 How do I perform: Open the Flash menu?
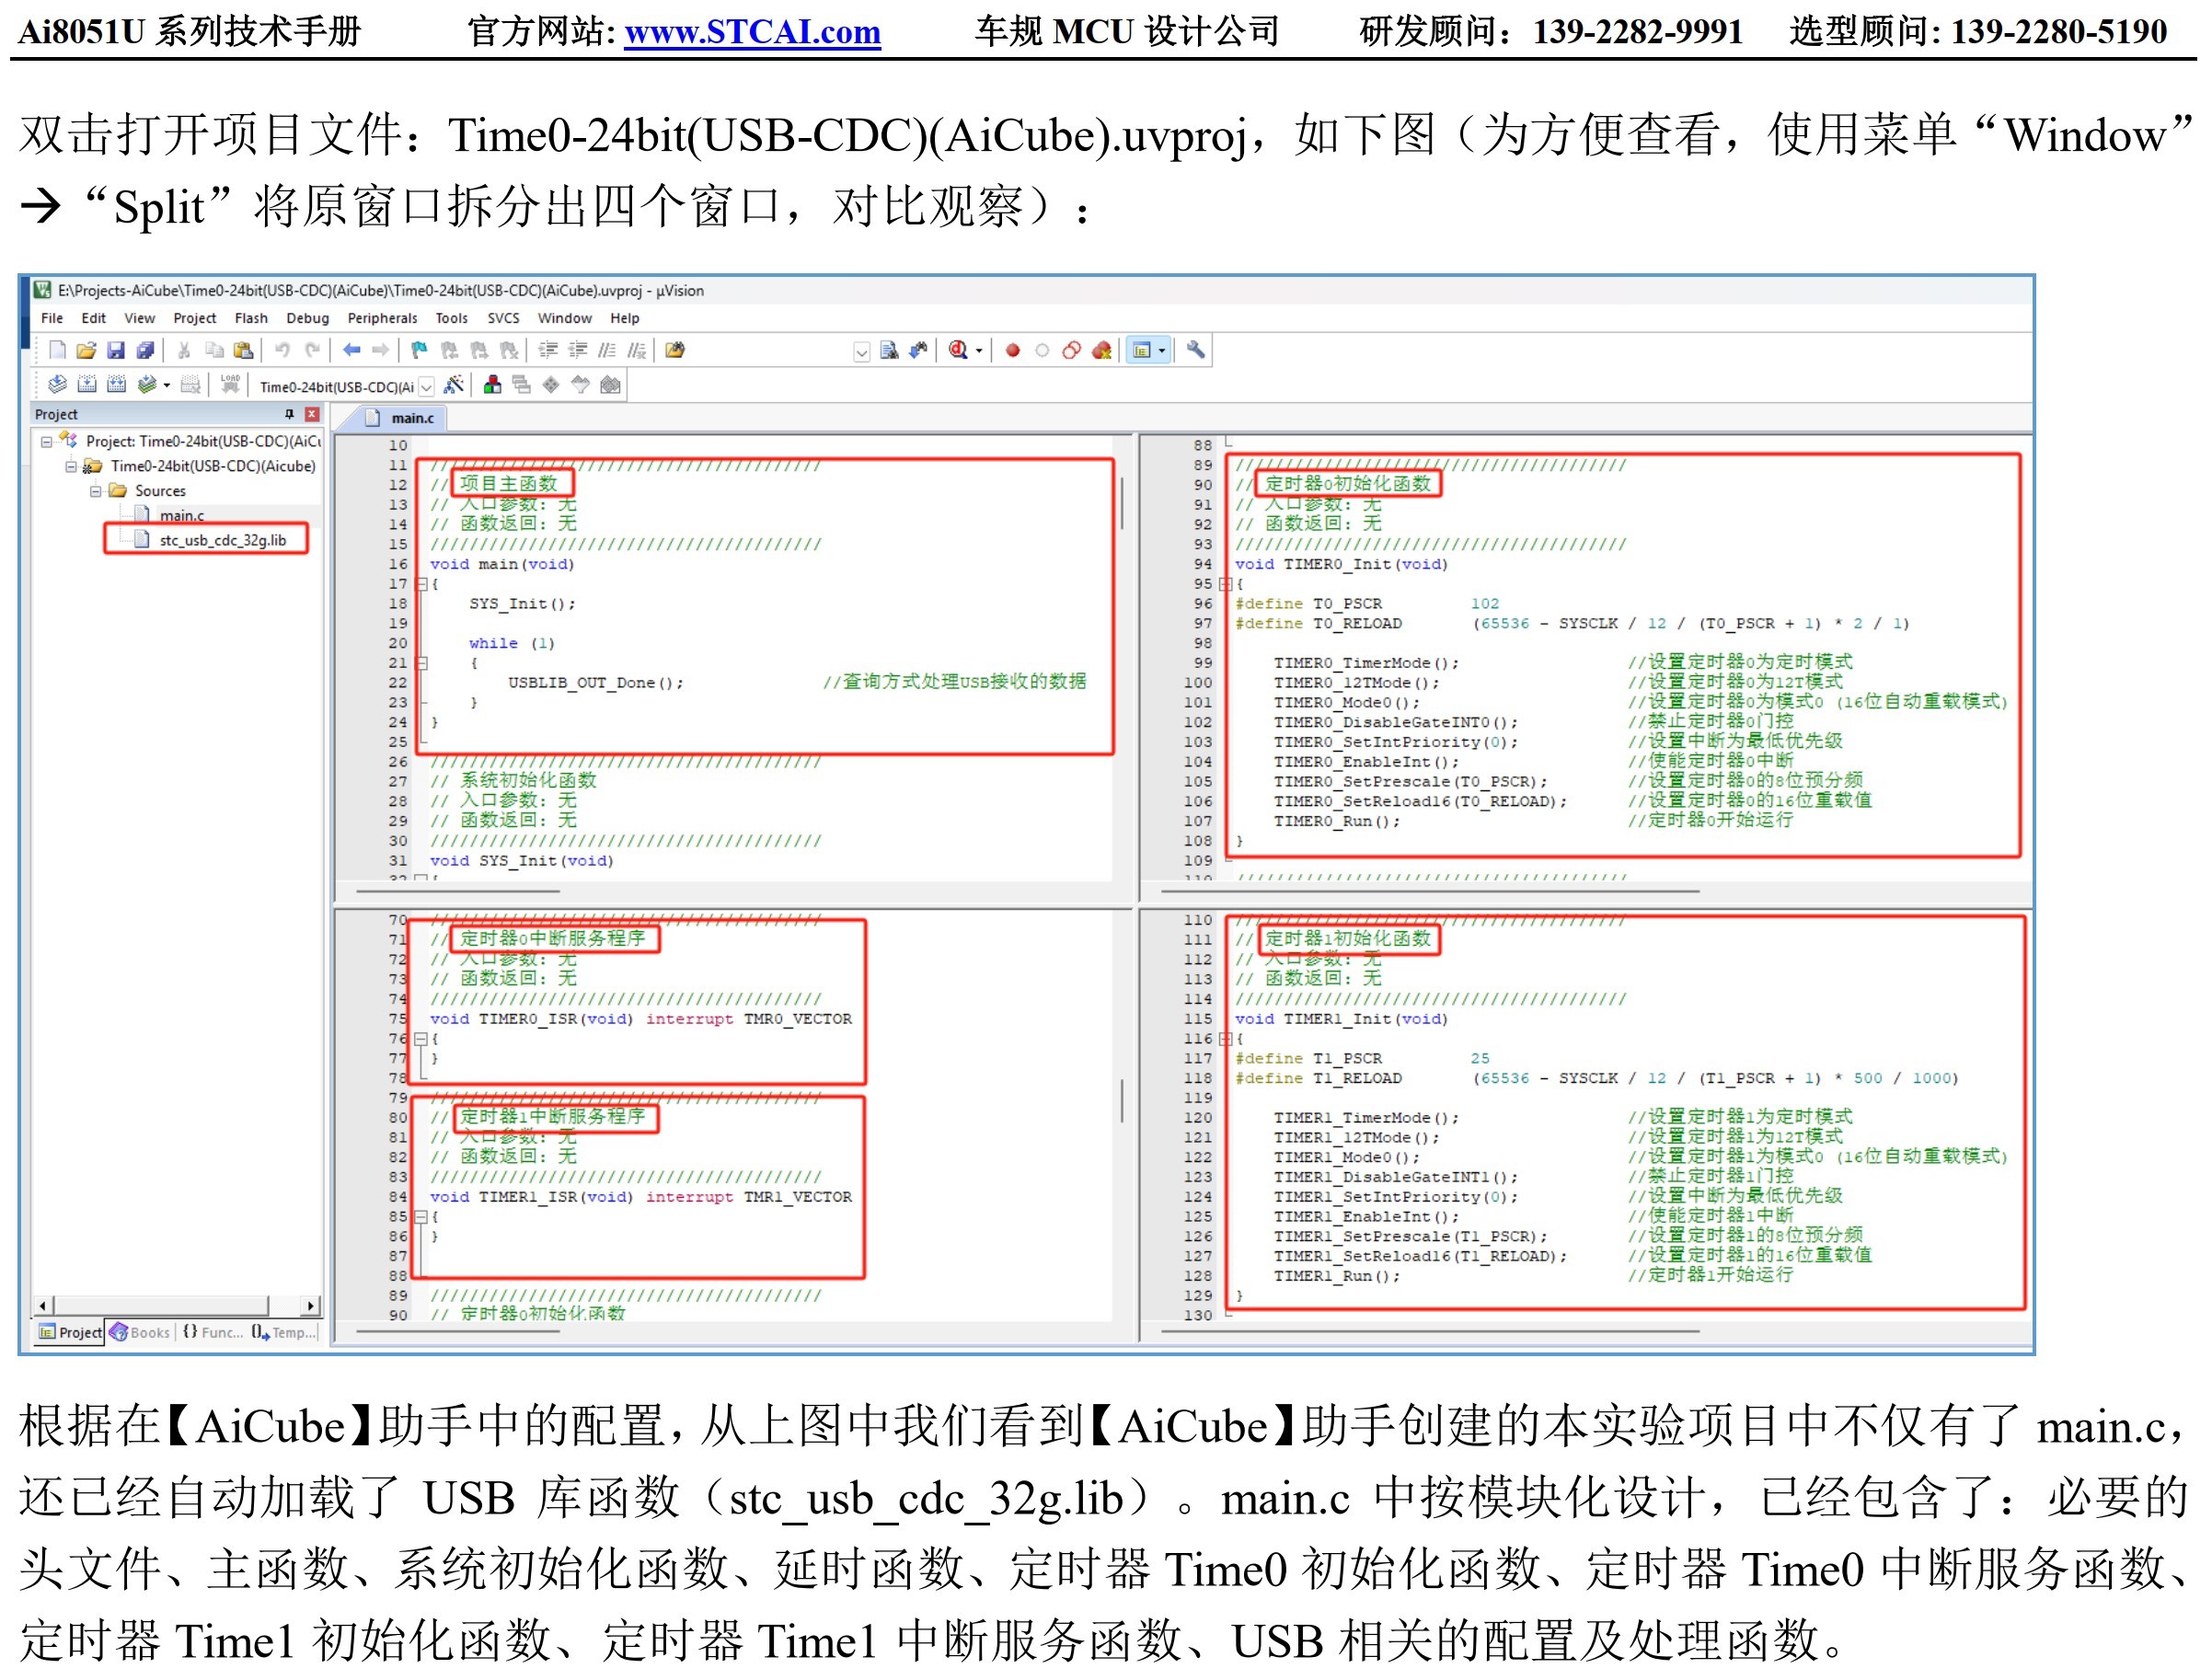click(x=251, y=318)
